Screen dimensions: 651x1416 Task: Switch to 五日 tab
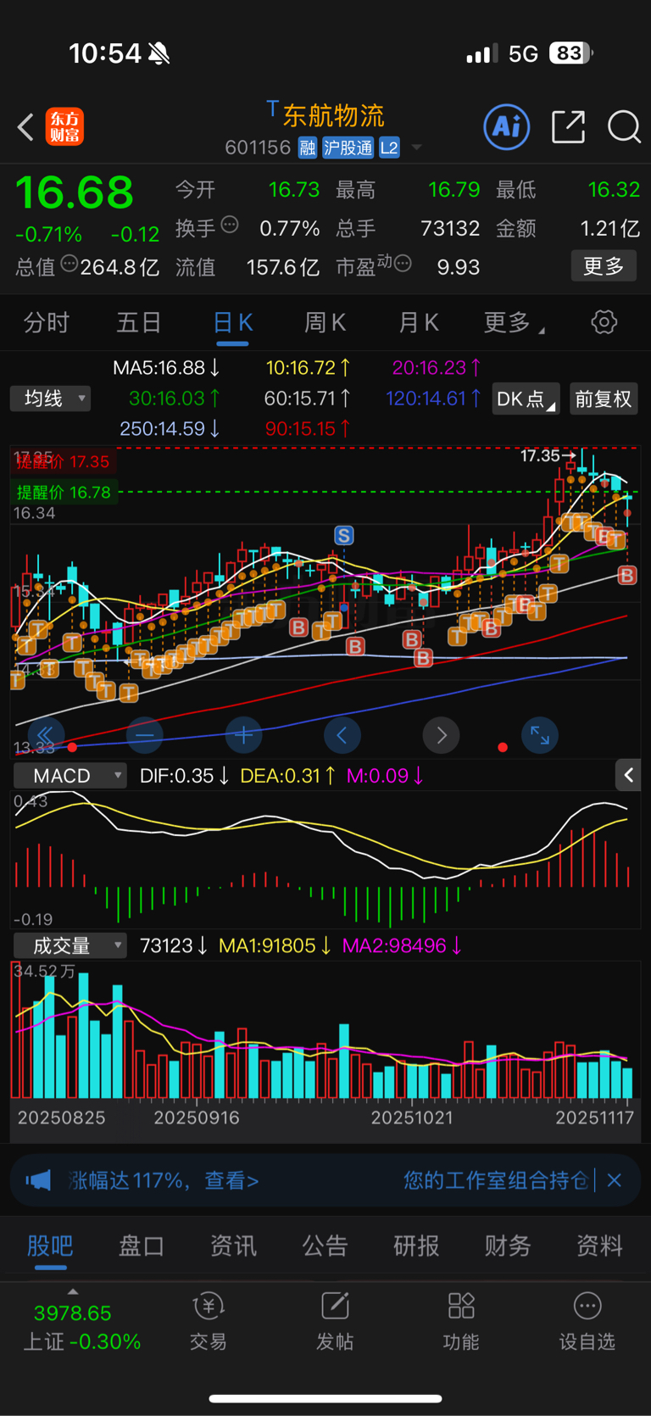click(139, 323)
